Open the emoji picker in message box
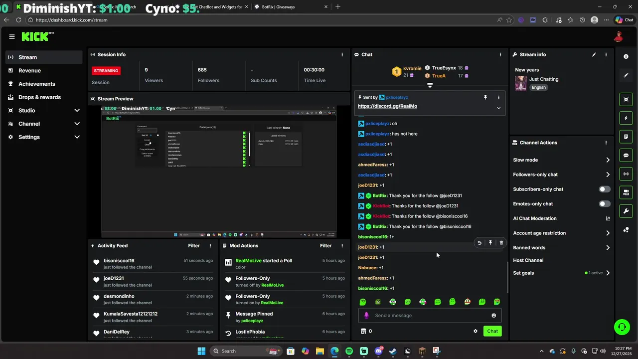Viewport: 638px width, 359px height. [494, 316]
